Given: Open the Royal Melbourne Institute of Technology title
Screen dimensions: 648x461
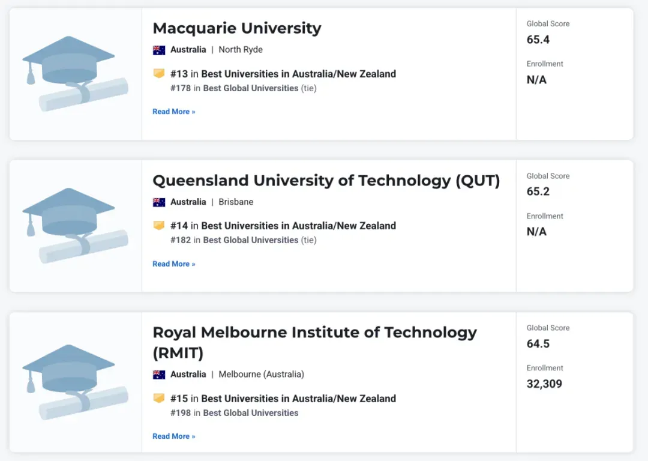Looking at the screenshot, I should coord(314,343).
